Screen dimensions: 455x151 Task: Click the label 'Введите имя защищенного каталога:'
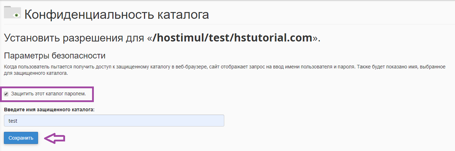point(49,110)
